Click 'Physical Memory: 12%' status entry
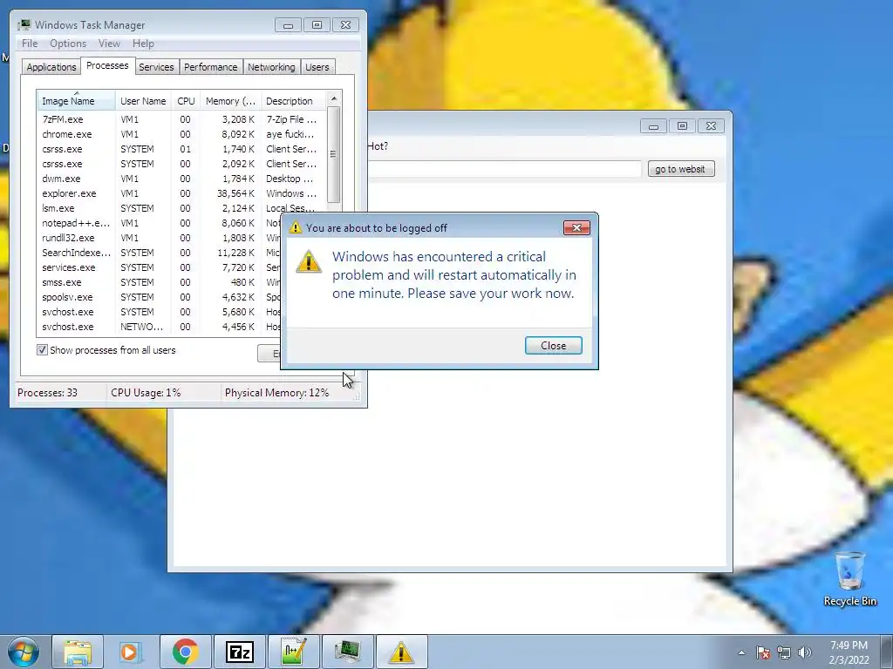 pos(276,393)
